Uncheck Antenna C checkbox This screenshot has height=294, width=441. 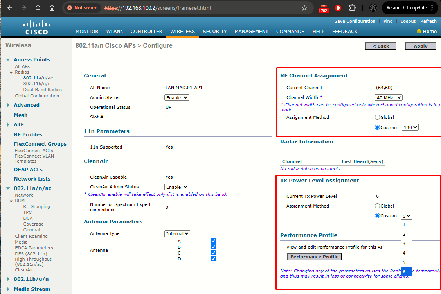tap(214, 253)
